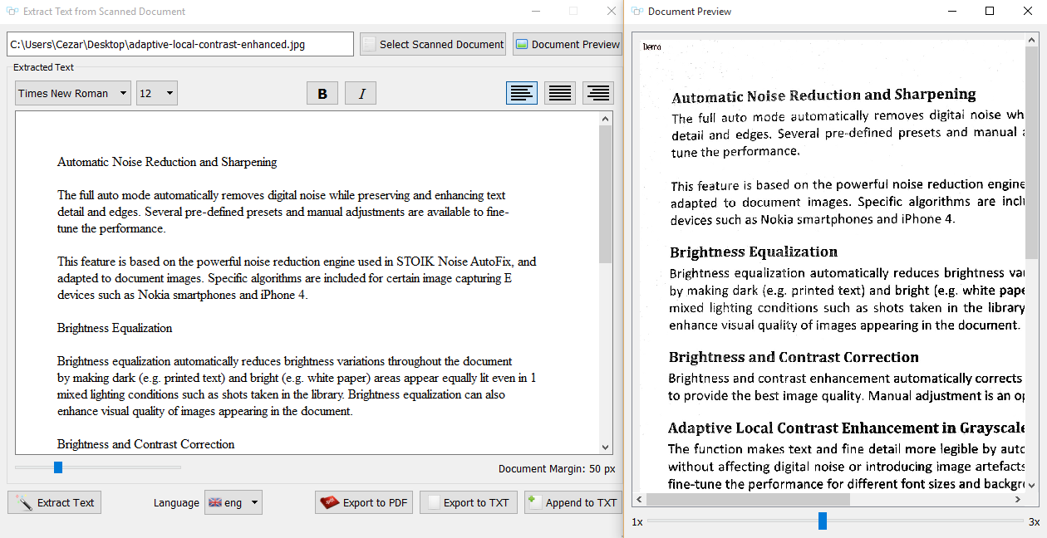Click the Extract Text window title icon
This screenshot has height=538, width=1047.
pyautogui.click(x=12, y=12)
